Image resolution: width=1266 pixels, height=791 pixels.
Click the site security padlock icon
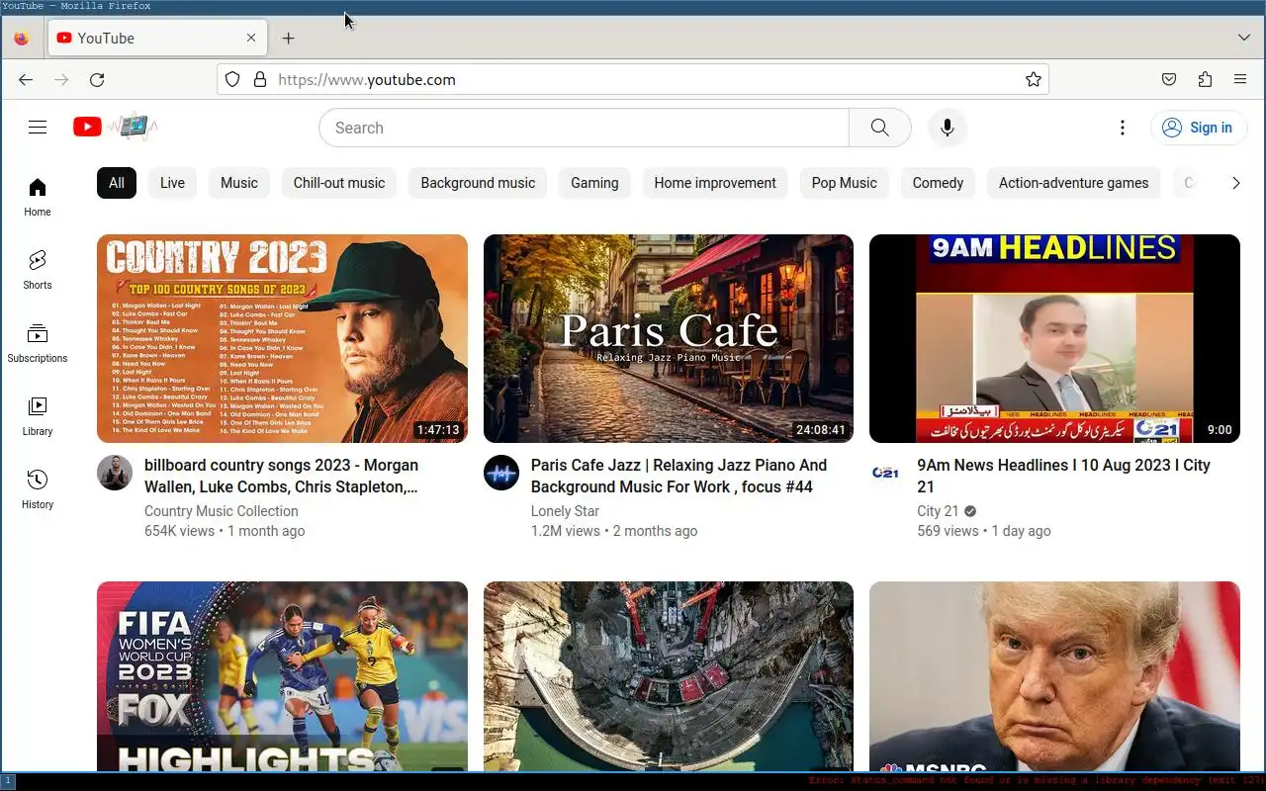tap(260, 79)
